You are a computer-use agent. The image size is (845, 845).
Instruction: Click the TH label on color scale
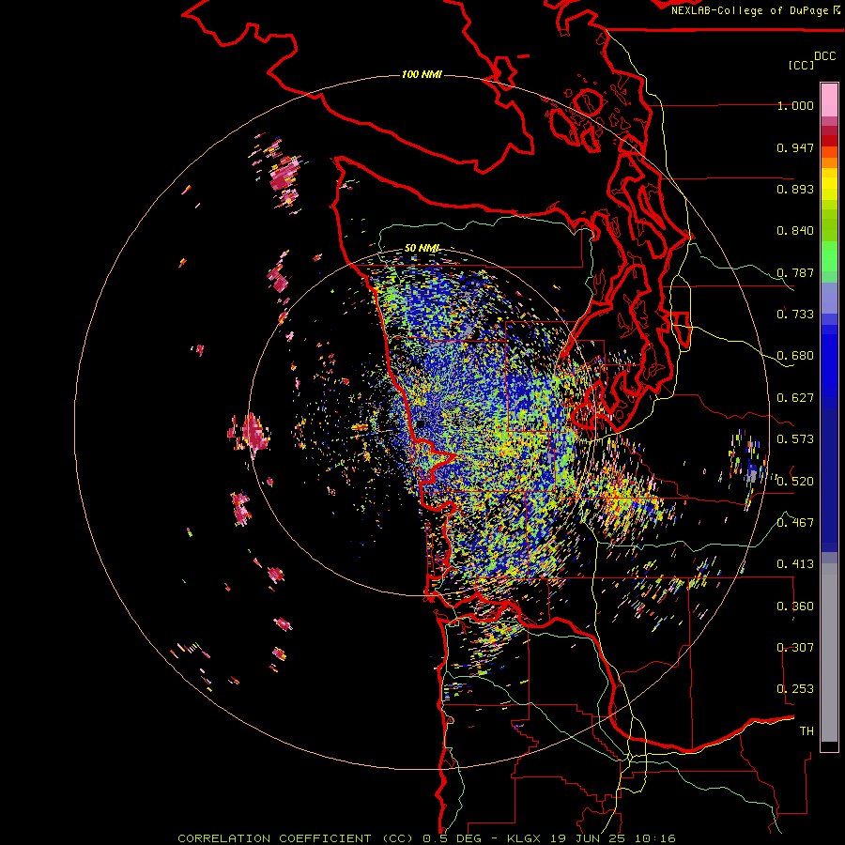tap(807, 731)
